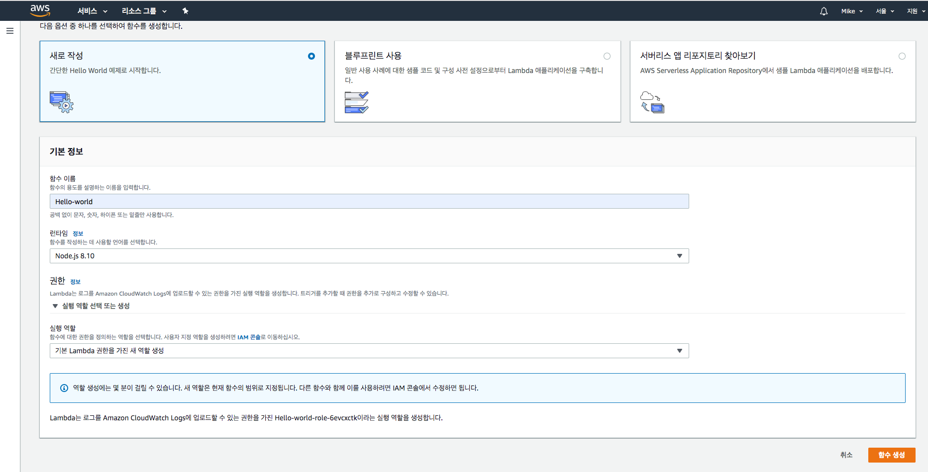Image resolution: width=928 pixels, height=472 pixels.
Task: Click the blueprint checklist illustration icon
Action: [356, 102]
